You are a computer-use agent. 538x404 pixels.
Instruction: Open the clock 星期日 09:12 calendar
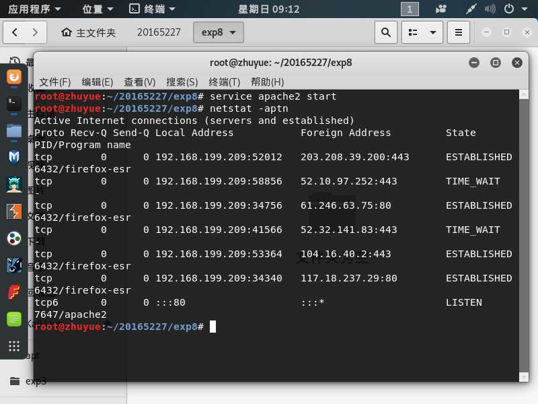268,9
